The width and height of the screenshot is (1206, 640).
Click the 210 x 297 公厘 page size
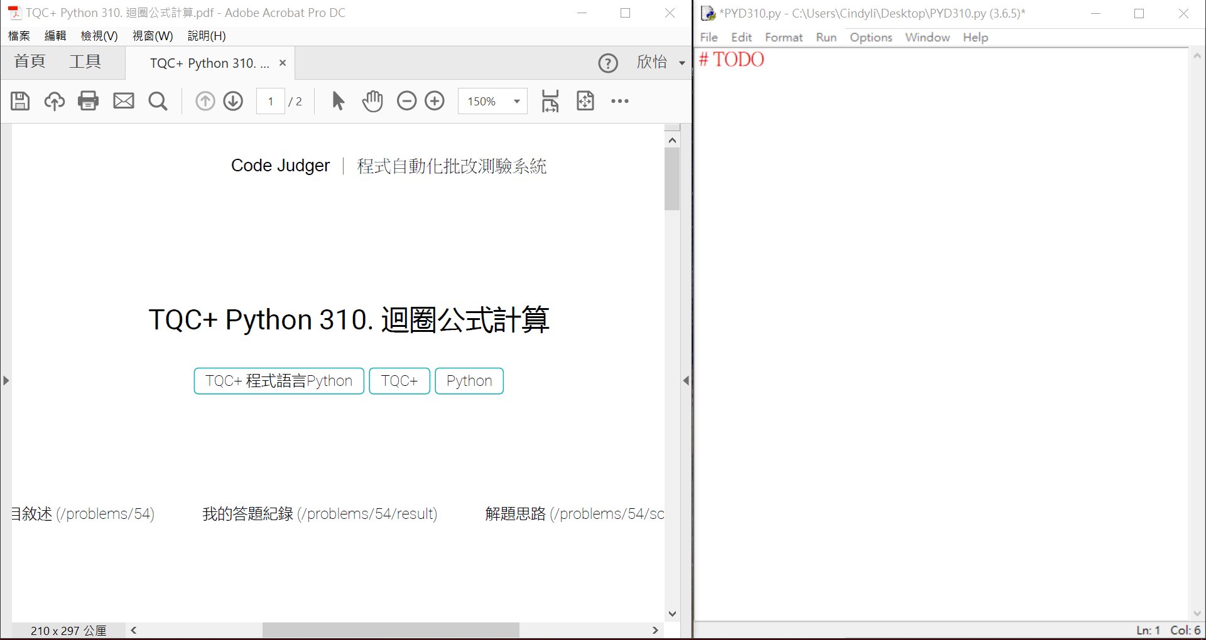(x=68, y=631)
